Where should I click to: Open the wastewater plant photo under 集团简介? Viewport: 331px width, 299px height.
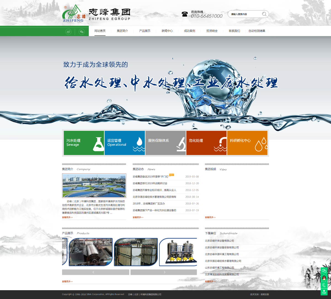[94, 186]
